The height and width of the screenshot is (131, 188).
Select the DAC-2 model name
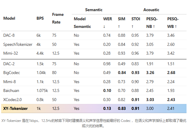point(9,63)
